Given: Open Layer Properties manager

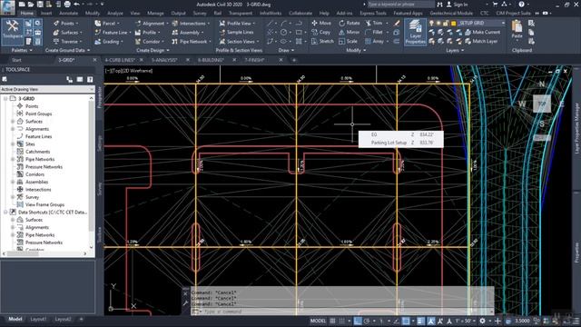Looking at the screenshot, I should (415, 32).
